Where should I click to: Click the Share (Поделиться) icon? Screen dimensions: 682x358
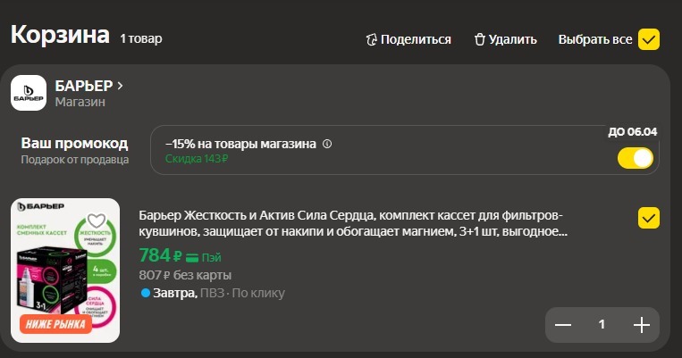coord(372,39)
